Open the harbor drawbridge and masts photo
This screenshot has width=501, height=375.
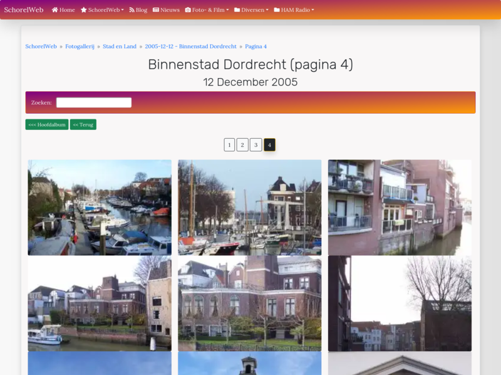(x=249, y=207)
